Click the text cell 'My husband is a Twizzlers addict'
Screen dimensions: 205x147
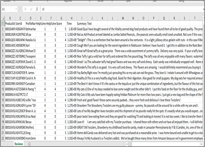click(145, 138)
